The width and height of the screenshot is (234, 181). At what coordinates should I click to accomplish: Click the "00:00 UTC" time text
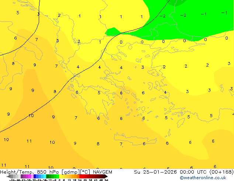pyautogui.click(x=194, y=172)
